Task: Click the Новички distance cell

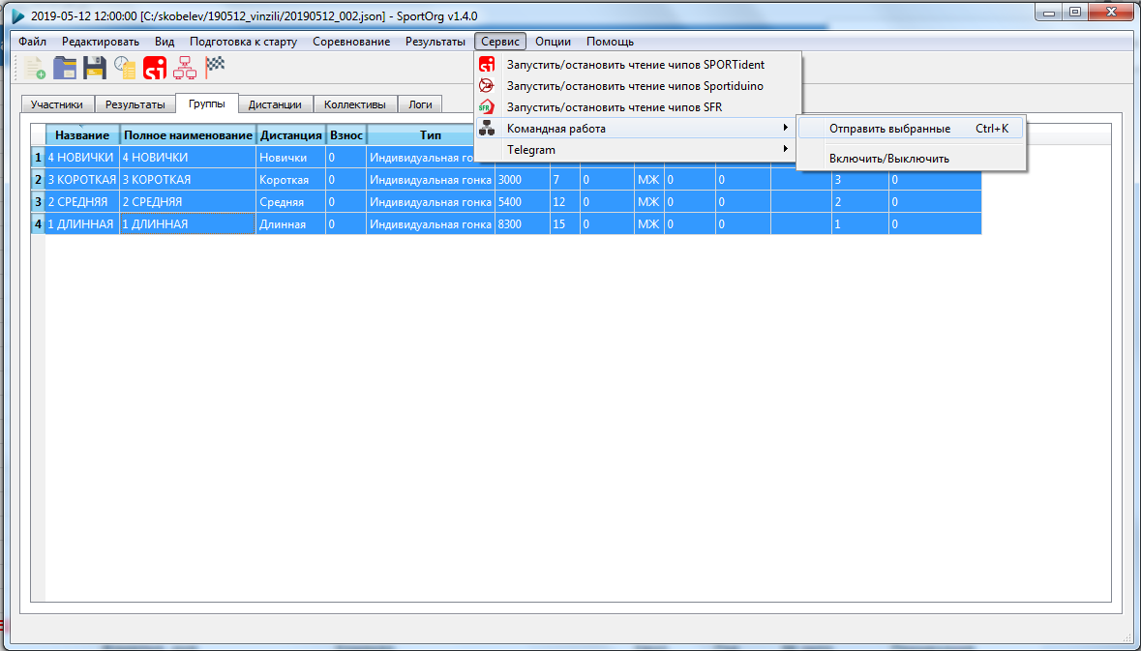Action: point(291,157)
